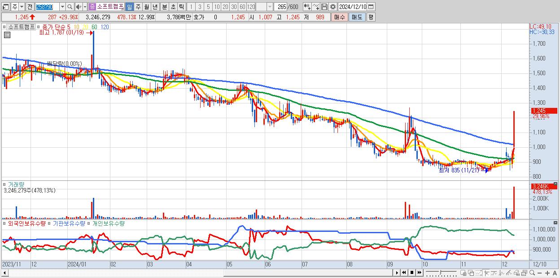Expand the stock code history dropdown
Viewport: 560px width, 278px height.
coord(62,7)
